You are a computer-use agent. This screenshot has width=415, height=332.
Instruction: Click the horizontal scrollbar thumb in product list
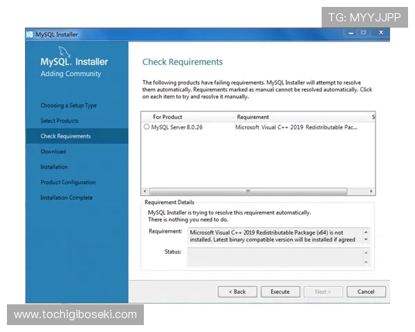(248, 191)
